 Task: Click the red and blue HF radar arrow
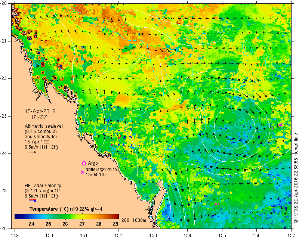pyautogui.click(x=33, y=201)
